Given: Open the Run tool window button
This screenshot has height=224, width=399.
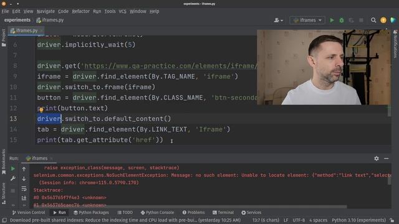Looking at the screenshot, I should pyautogui.click(x=59, y=213).
